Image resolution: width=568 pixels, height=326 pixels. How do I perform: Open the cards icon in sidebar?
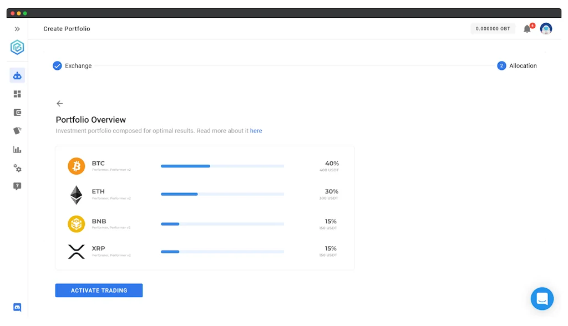tap(17, 131)
